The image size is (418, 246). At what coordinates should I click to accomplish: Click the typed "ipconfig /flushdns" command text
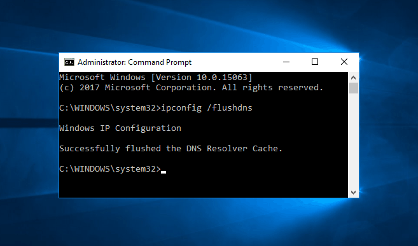point(207,108)
